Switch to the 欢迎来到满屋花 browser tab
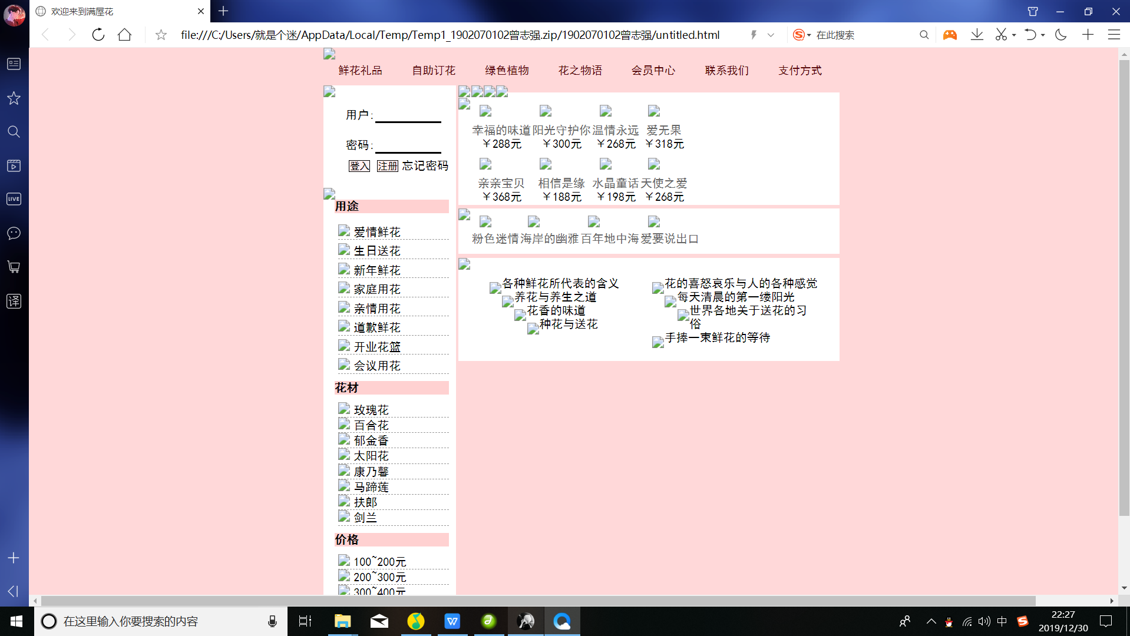The image size is (1130, 636). click(121, 11)
